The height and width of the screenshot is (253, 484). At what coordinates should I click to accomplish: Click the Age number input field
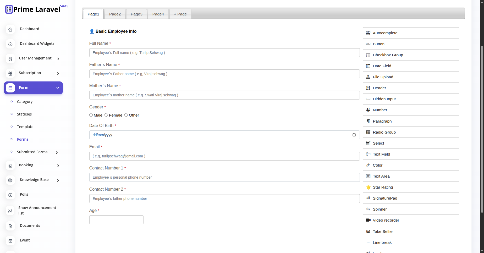(x=116, y=220)
